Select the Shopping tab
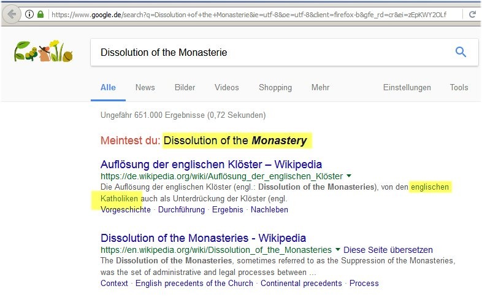 point(275,87)
